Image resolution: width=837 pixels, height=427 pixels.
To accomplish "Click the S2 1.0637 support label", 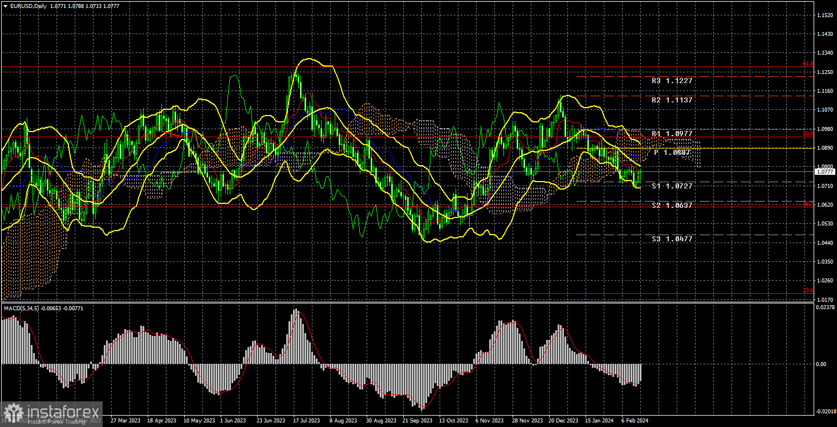I will click(672, 206).
